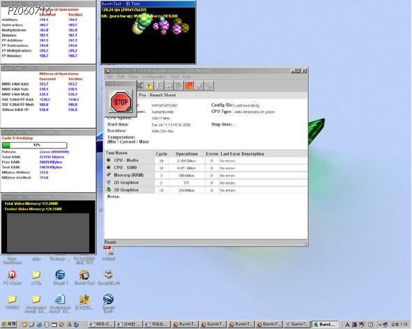Click the Operations column header

tap(187, 154)
